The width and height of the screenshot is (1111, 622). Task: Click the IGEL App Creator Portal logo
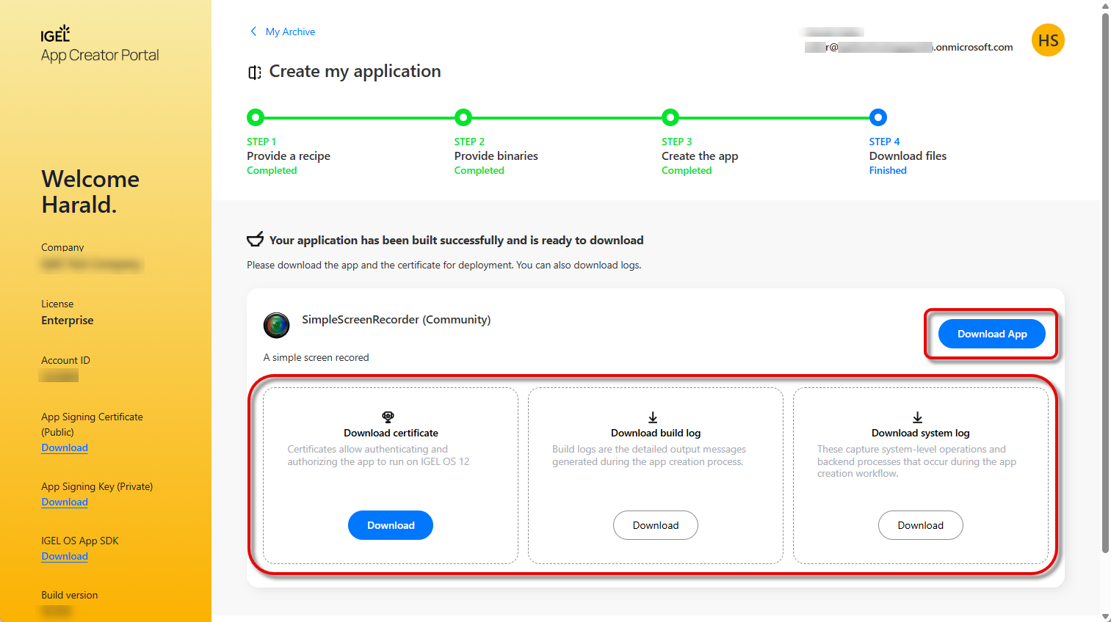coord(99,45)
